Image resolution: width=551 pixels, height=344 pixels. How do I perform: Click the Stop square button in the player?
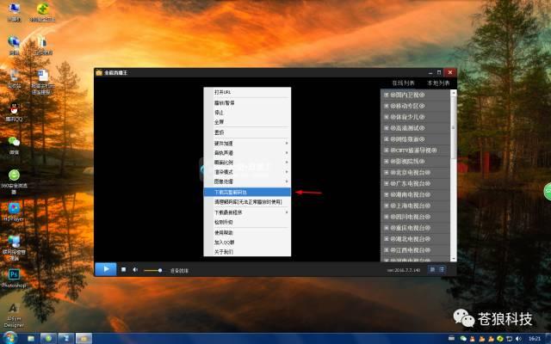click(123, 269)
